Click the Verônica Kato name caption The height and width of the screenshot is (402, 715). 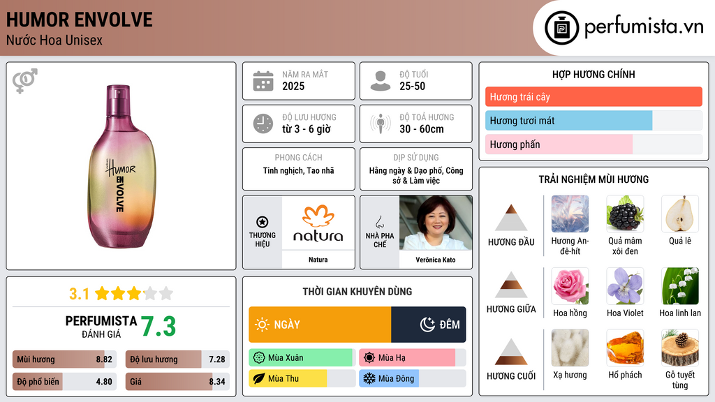436,260
